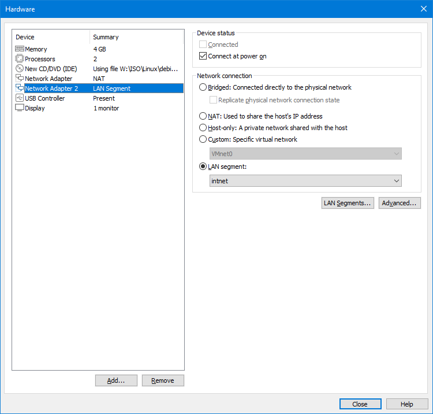This screenshot has height=414, width=433.
Task: Click the Add device button
Action: [x=116, y=380]
